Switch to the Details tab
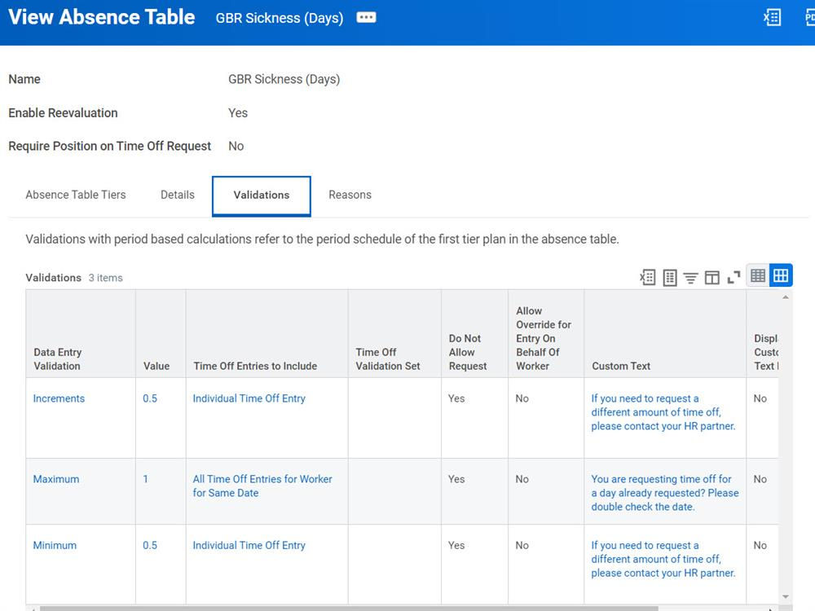Viewport: 815px width, 611px height. point(177,195)
